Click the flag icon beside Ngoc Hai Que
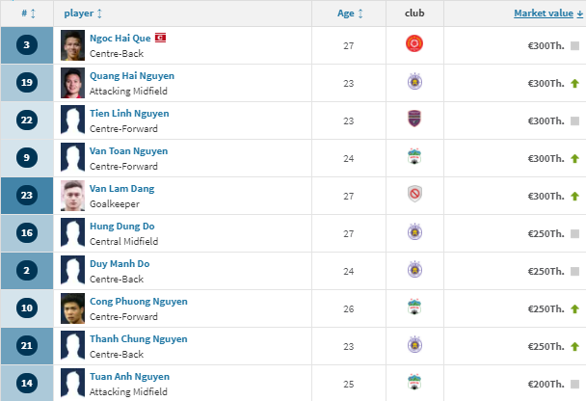This screenshot has height=401, width=586. [x=161, y=38]
